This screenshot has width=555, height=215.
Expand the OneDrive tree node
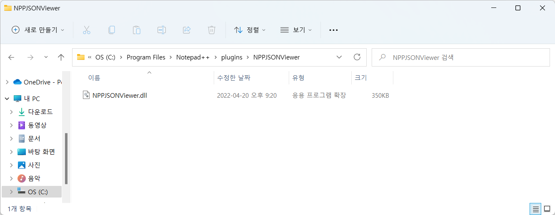tap(7, 82)
